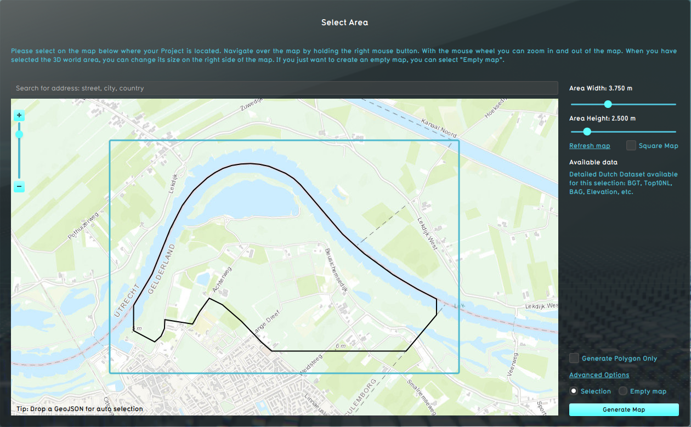Click the zoom out minus button

(19, 187)
